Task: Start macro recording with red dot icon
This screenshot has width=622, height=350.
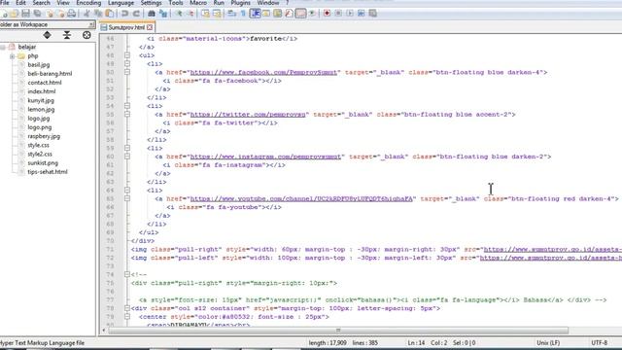Action: [x=327, y=14]
